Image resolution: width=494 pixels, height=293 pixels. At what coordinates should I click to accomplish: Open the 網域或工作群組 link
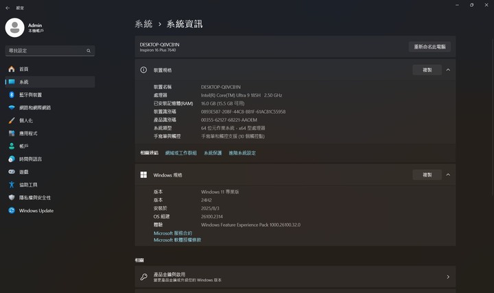tap(181, 153)
